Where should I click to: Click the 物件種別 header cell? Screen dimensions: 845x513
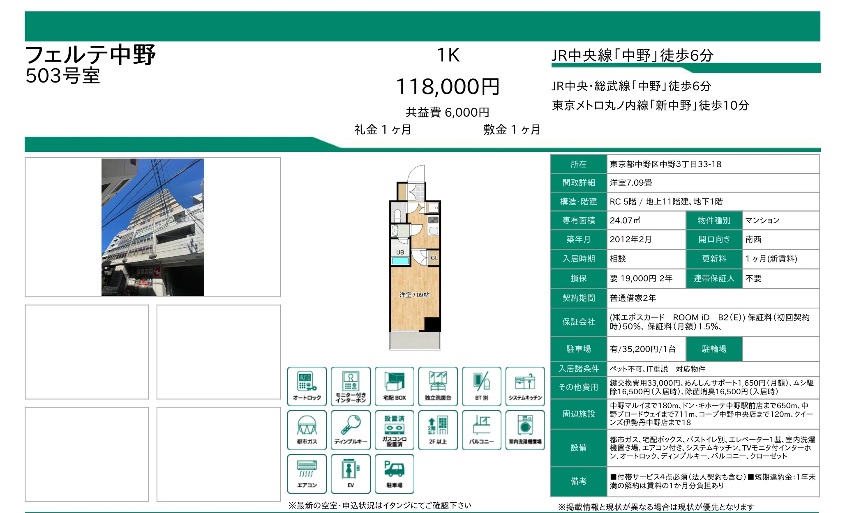714,220
